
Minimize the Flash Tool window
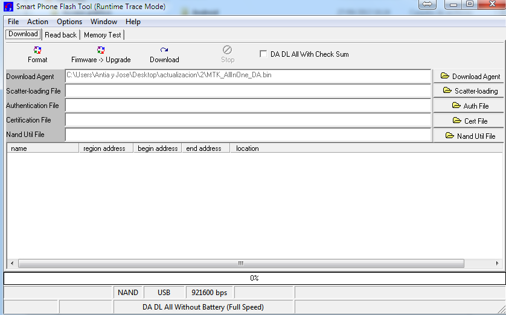point(453,4)
